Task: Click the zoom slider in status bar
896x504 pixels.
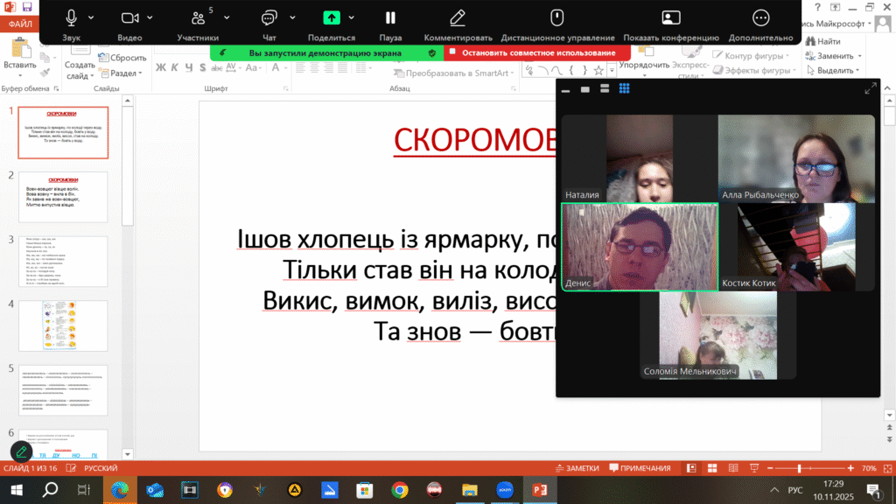Action: [799, 468]
